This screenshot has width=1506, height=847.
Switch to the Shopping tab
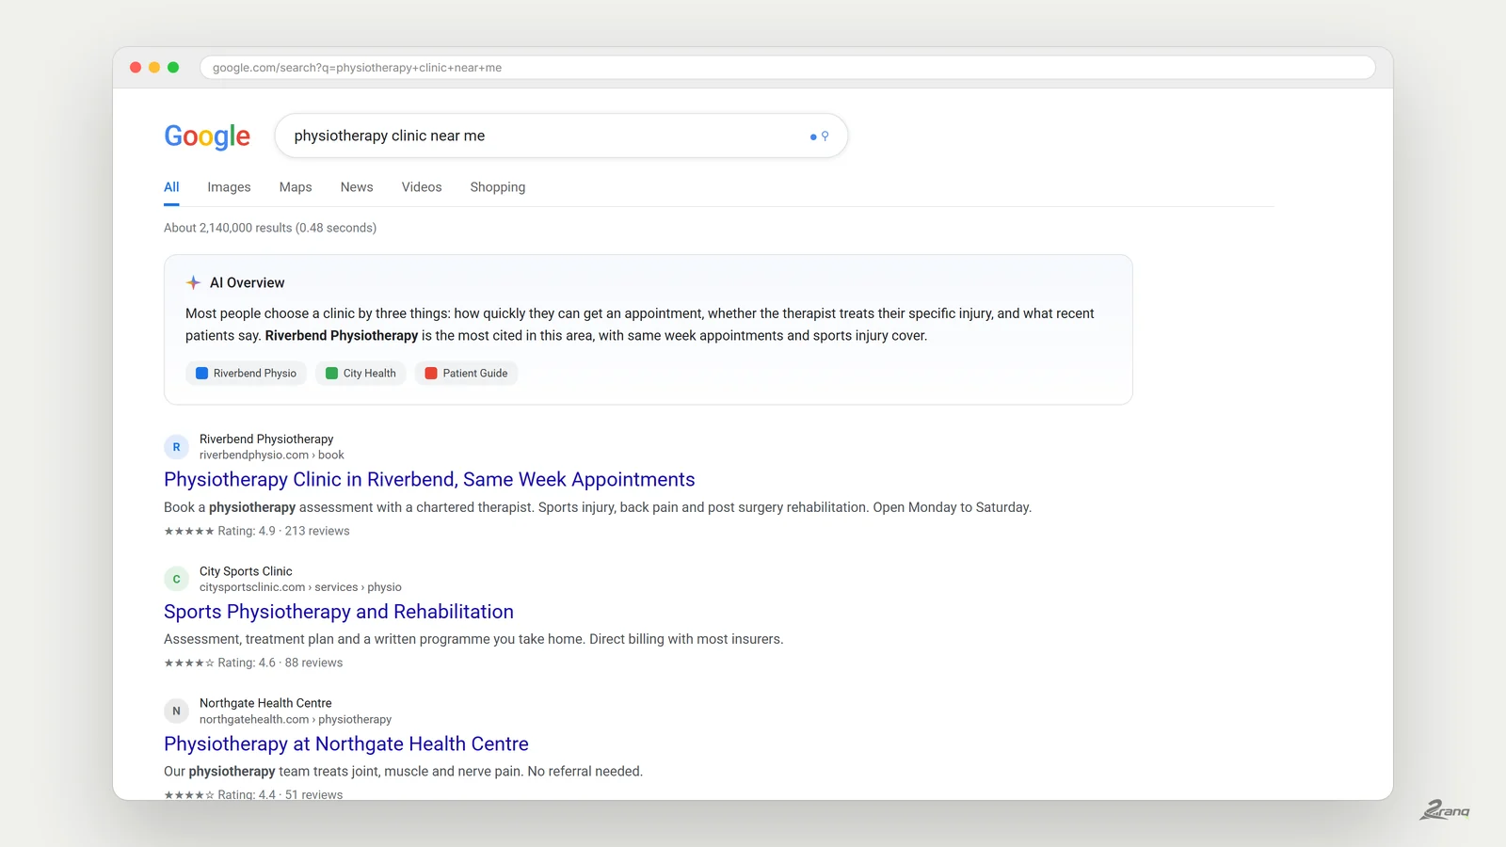tap(498, 187)
